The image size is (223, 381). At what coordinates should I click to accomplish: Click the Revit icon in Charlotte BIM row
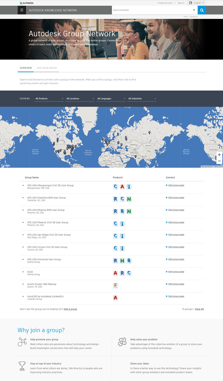[115, 199]
